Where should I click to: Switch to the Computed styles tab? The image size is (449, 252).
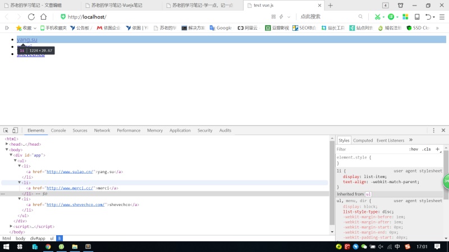coord(363,141)
